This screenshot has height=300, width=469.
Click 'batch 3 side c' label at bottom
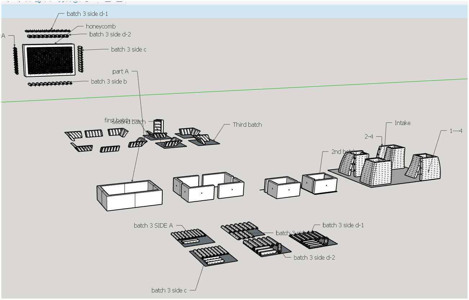pyautogui.click(x=169, y=290)
